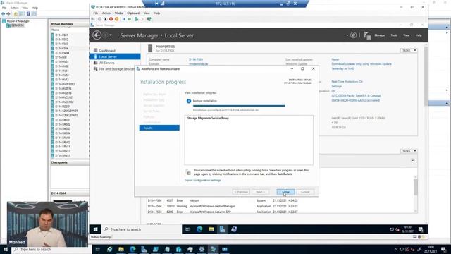
Task: Pin the remote connection bar
Action: click(x=156, y=4)
